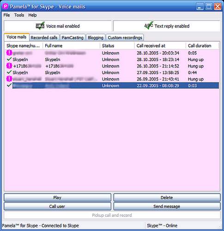
Task: Sort by the Skype name/number column header
Action: click(x=24, y=46)
